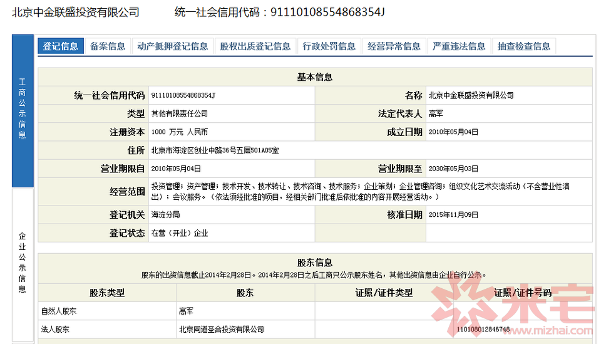Click the 法人股东 cell
This screenshot has width=601, height=344.
point(56,330)
